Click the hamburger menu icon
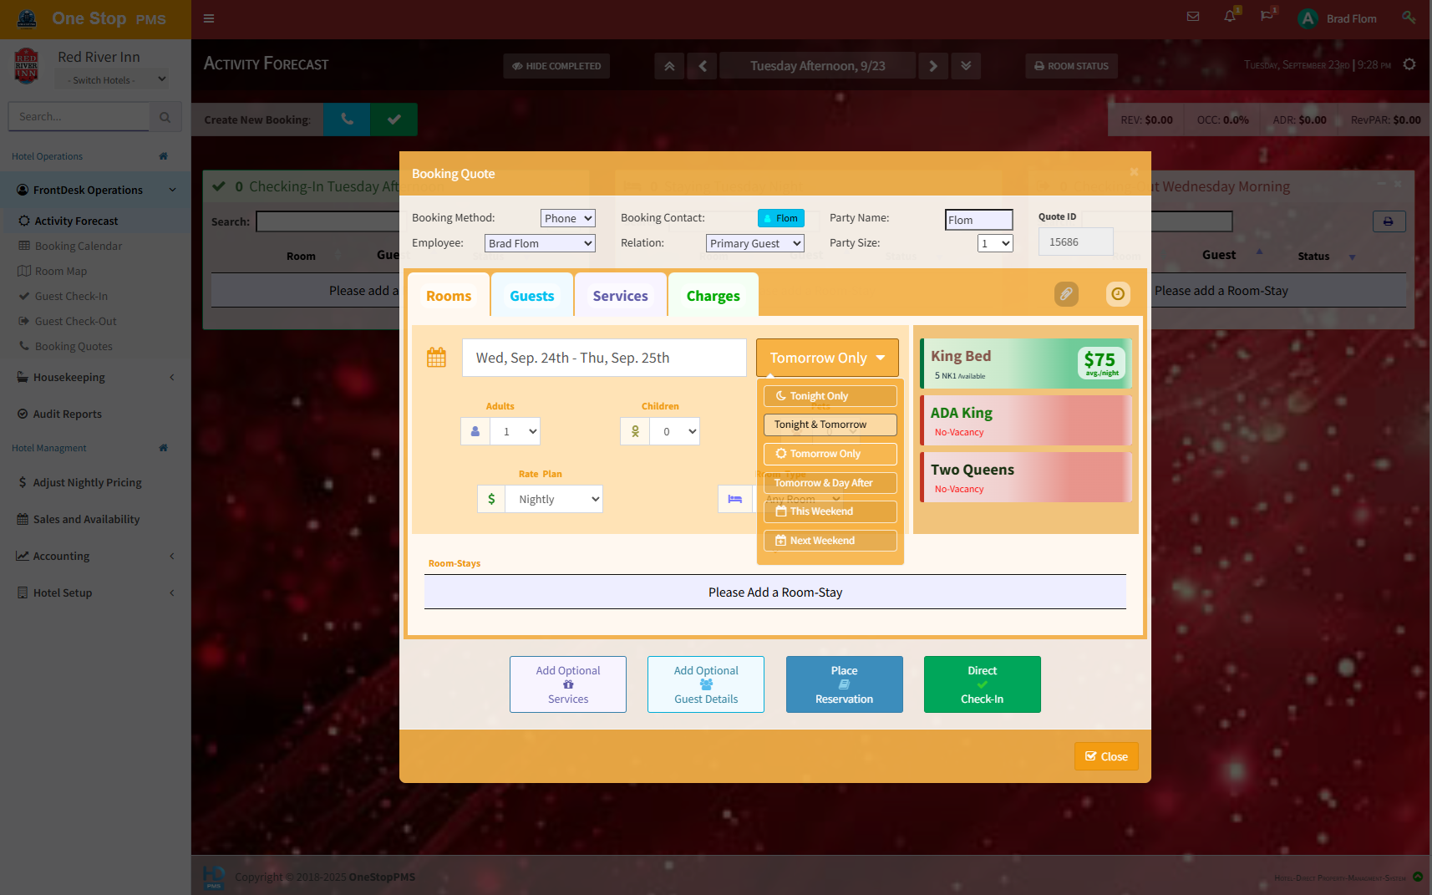 click(x=209, y=18)
